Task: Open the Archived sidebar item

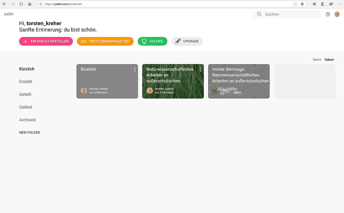Action: point(27,120)
